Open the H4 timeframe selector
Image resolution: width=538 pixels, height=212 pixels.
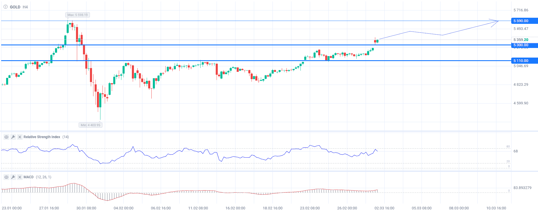pyautogui.click(x=25, y=7)
